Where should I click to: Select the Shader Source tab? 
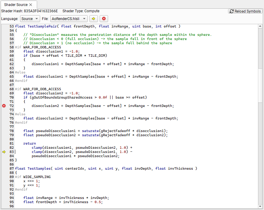(16, 5)
